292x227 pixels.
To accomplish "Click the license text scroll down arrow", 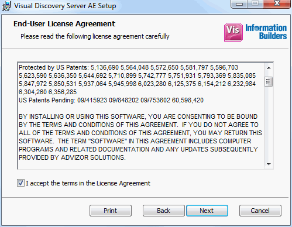I will 269,164.
